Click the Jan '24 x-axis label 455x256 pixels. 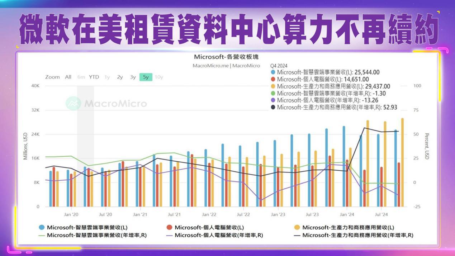point(347,215)
